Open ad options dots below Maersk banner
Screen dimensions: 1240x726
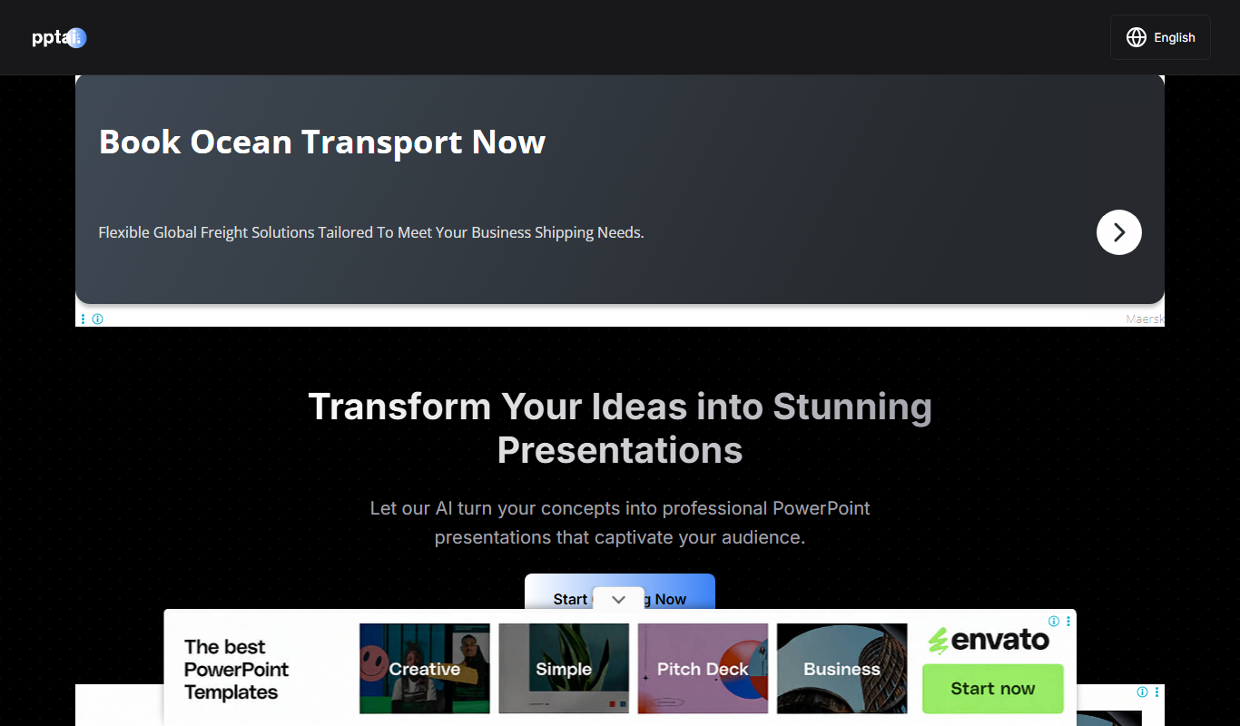(x=84, y=319)
